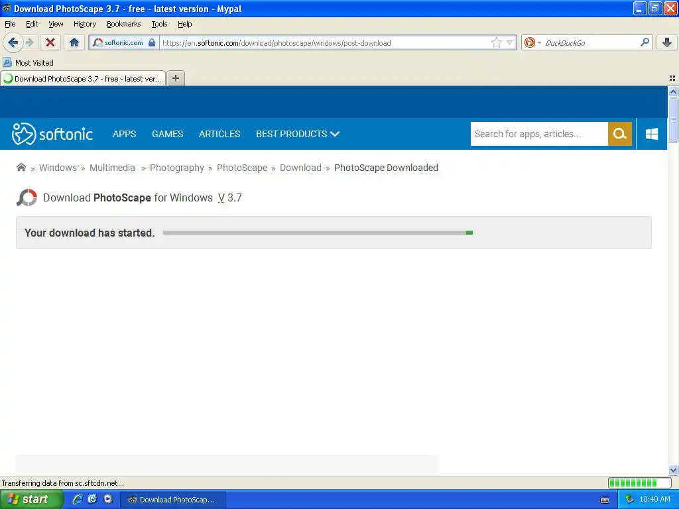
Task: Click the Windows platform selector icon
Action: pyautogui.click(x=652, y=134)
